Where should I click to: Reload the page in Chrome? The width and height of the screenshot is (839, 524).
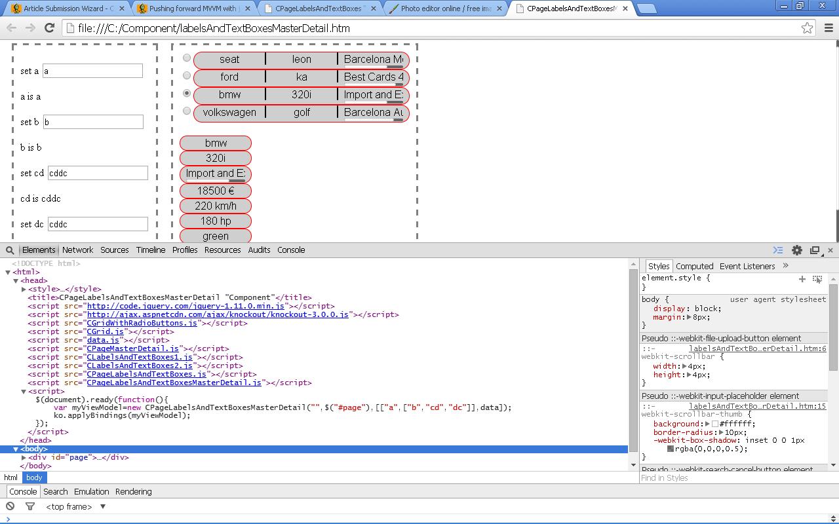[49, 28]
